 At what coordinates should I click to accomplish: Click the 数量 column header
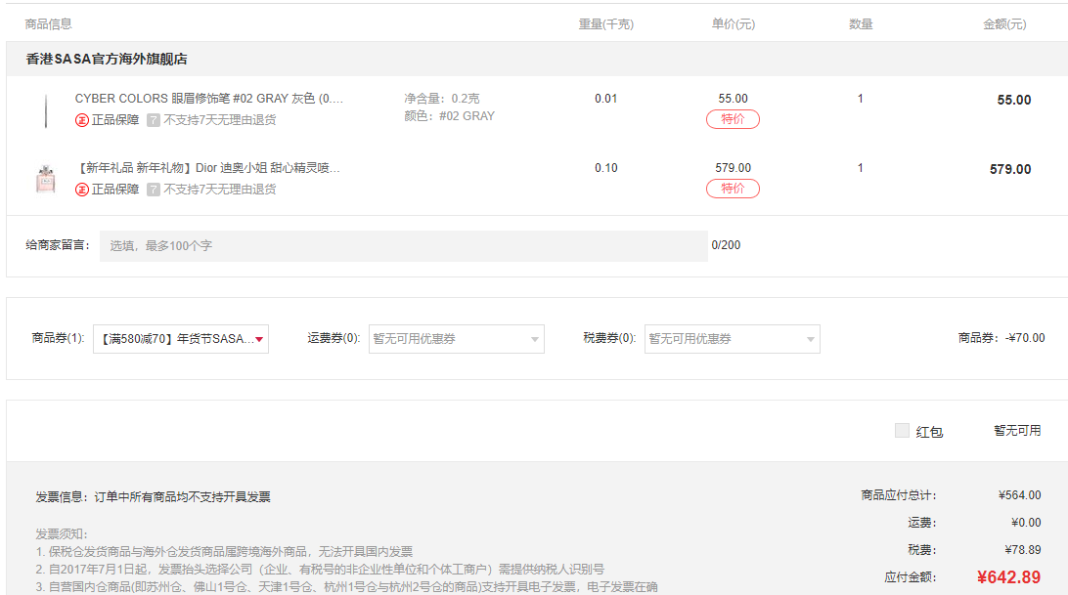[861, 24]
